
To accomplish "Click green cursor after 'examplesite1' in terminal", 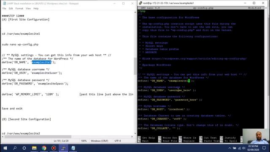I will 189,81.
